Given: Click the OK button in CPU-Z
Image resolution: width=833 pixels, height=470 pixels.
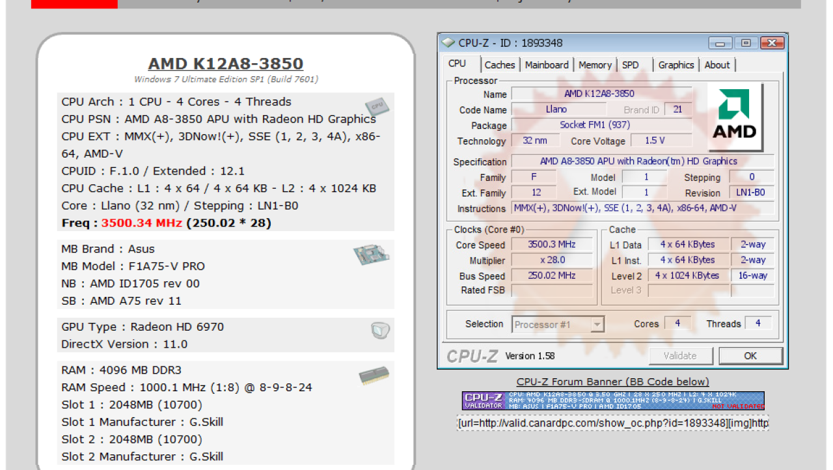Looking at the screenshot, I should 750,355.
